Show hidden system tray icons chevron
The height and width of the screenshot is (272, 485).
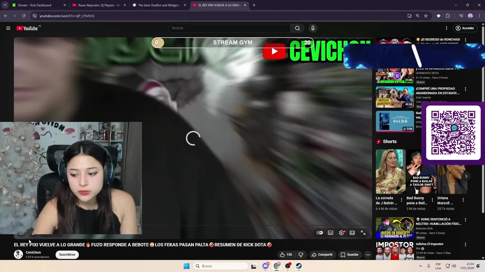coord(421,266)
